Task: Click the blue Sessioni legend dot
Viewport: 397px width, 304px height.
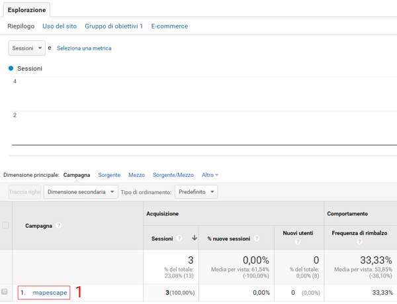Action: 11,68
